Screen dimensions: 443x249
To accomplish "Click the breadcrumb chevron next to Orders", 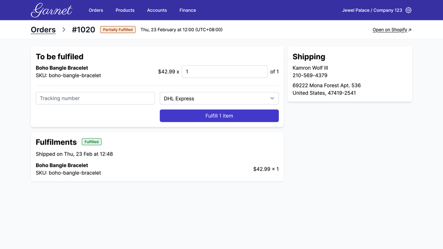I will click(64, 29).
